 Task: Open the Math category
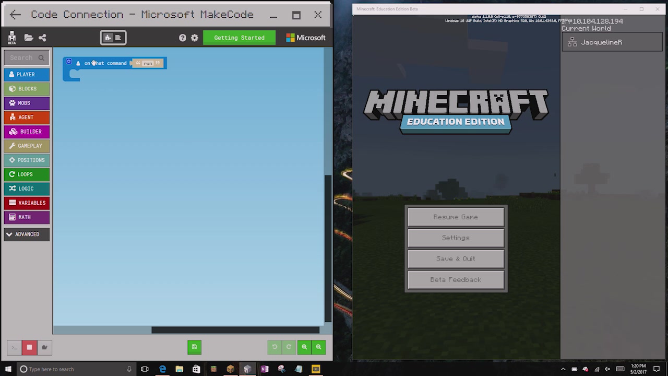(27, 217)
